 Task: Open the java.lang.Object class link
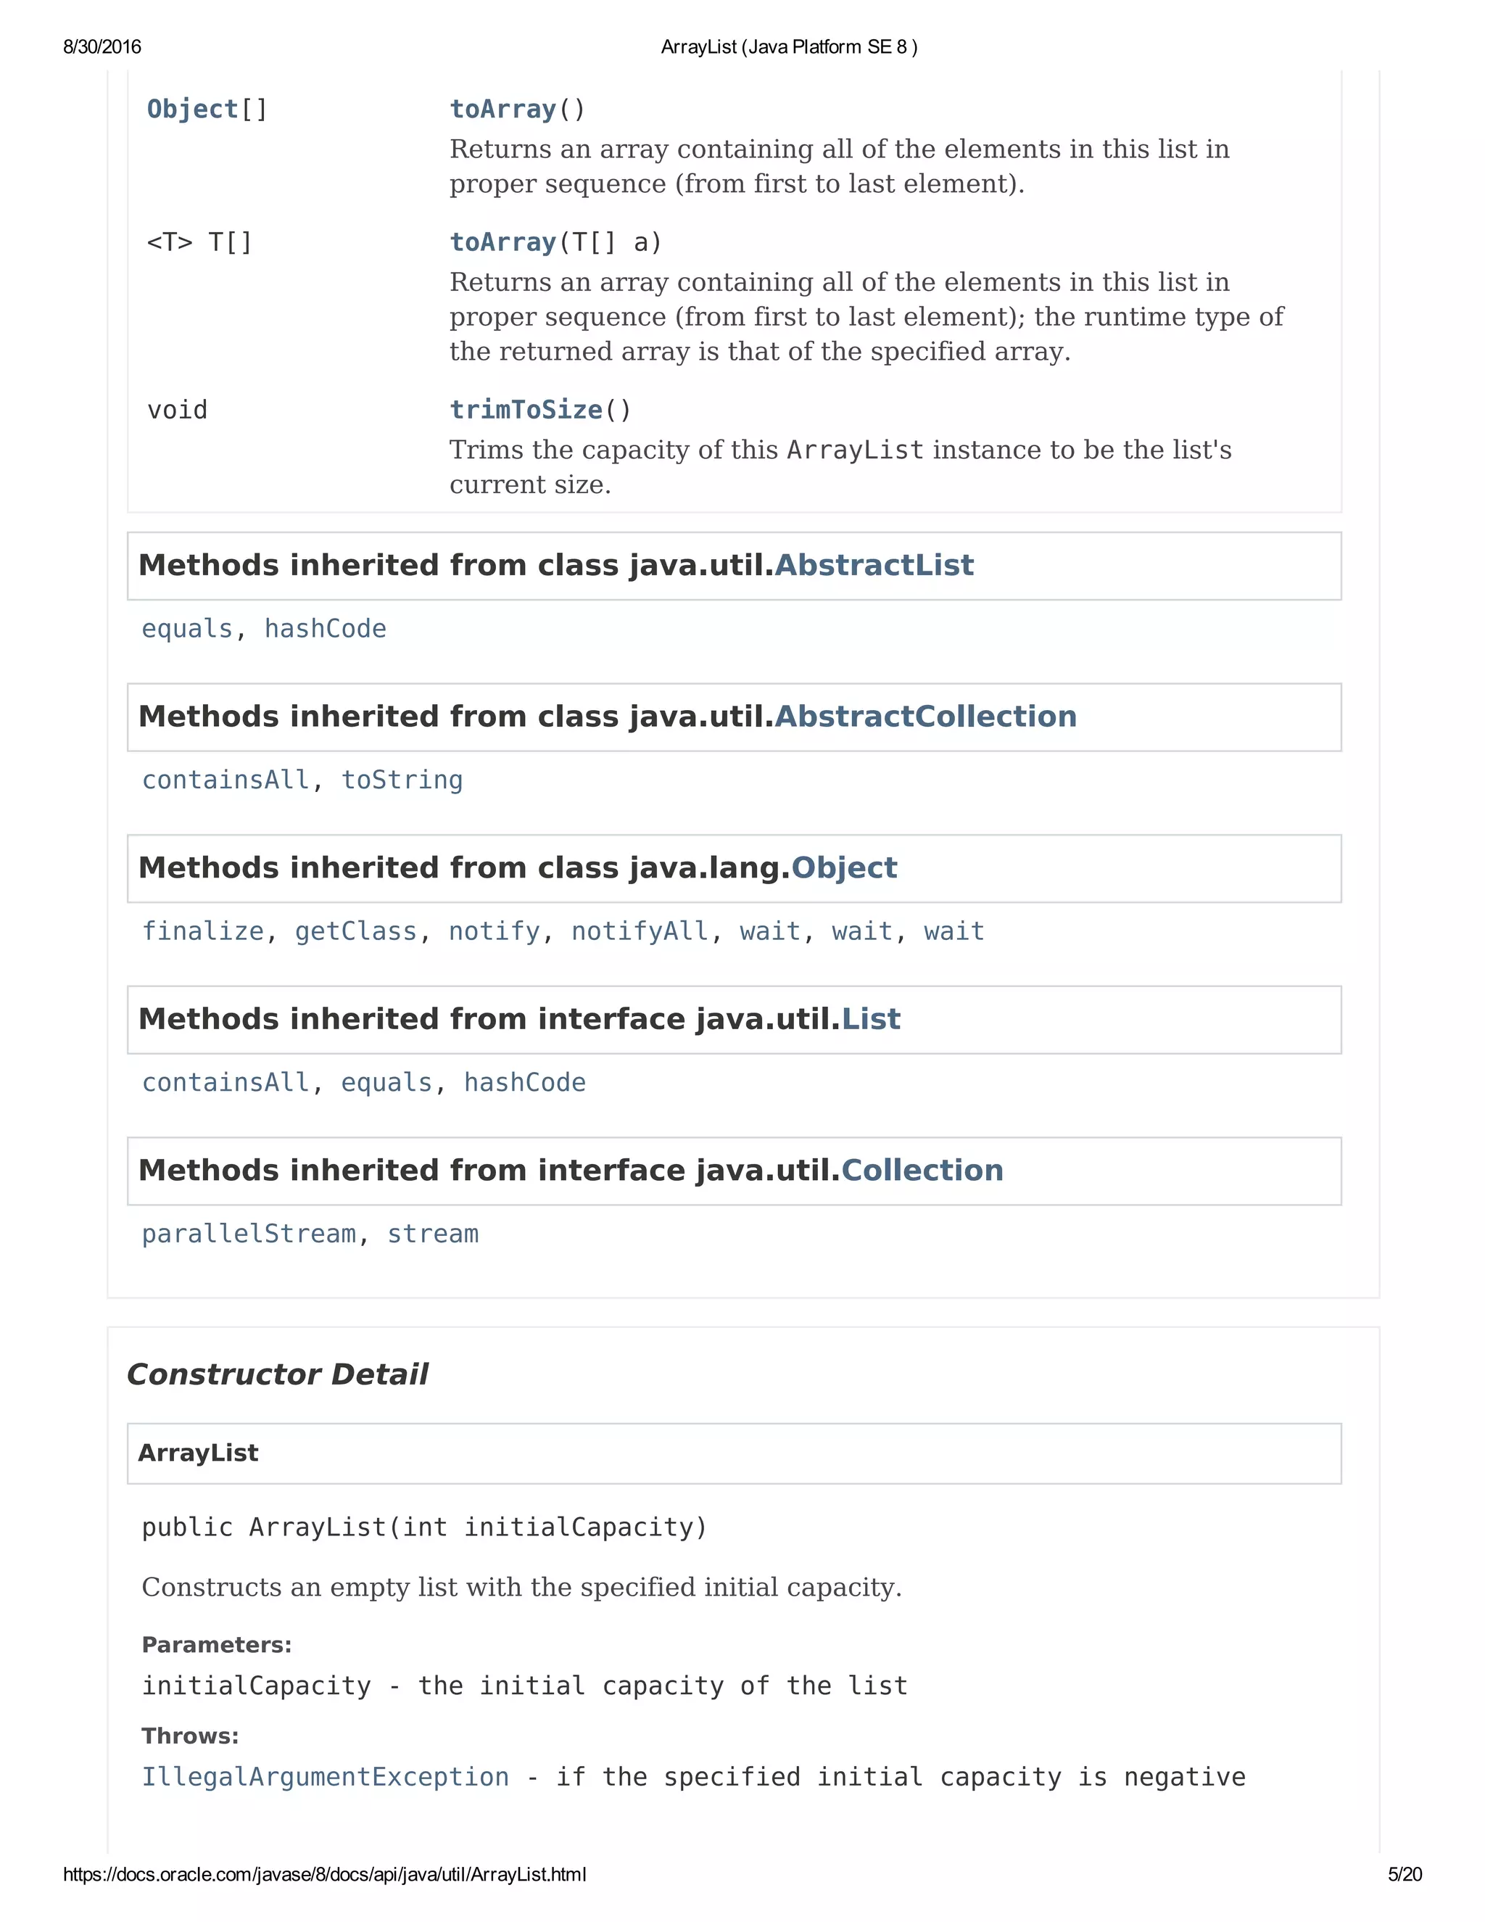[x=844, y=867]
